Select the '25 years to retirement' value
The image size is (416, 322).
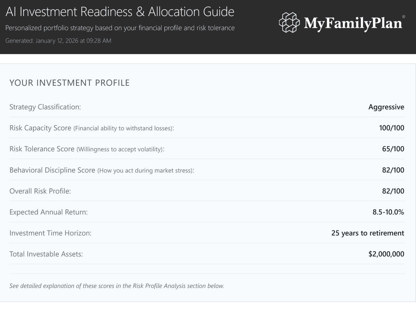368,233
